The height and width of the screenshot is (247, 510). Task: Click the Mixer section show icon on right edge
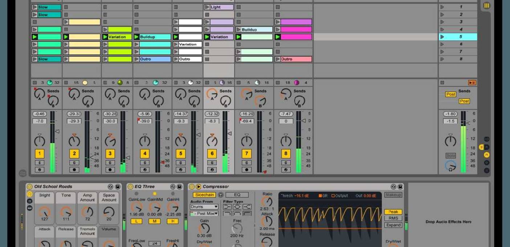[x=487, y=154]
